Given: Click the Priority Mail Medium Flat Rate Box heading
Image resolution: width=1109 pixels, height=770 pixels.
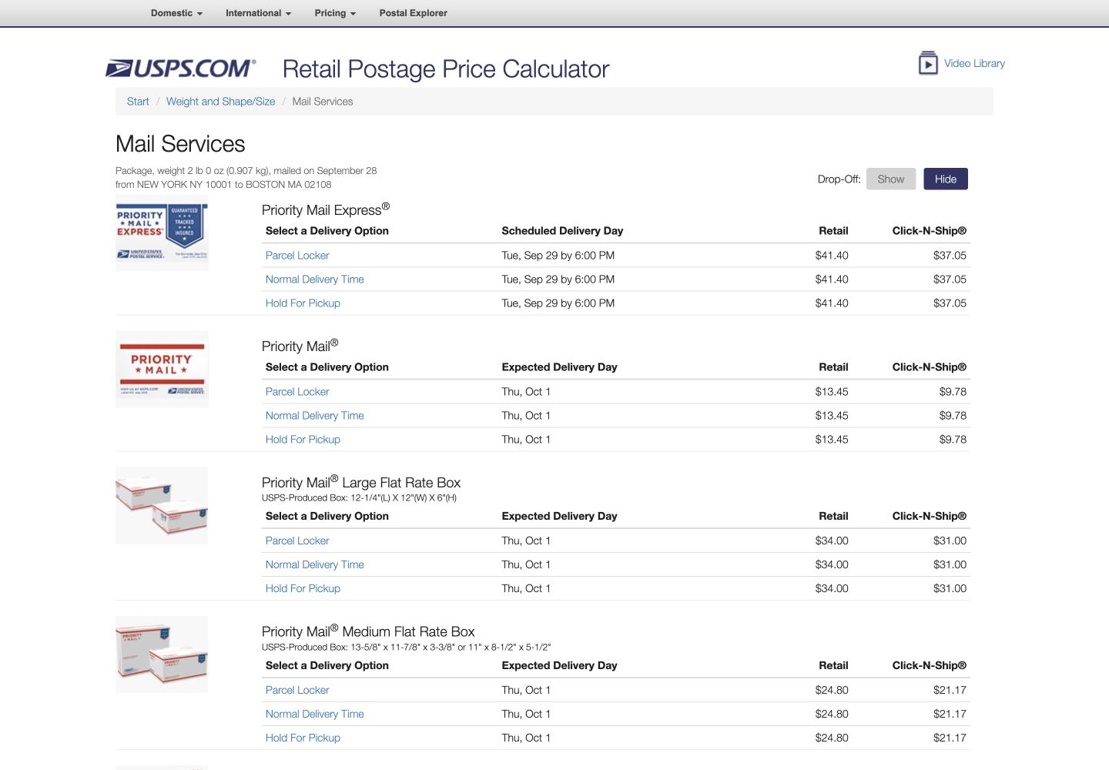Looking at the screenshot, I should pyautogui.click(x=368, y=631).
